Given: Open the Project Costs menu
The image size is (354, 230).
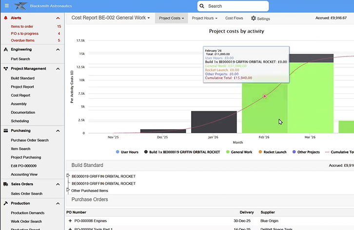Looking at the screenshot, I should click(171, 18).
